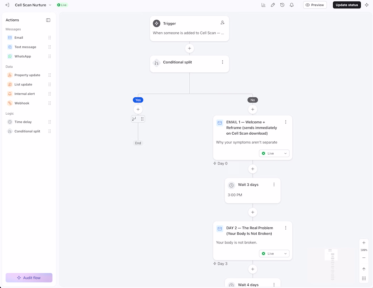Click the sparkle AI icon top right

click(367, 5)
